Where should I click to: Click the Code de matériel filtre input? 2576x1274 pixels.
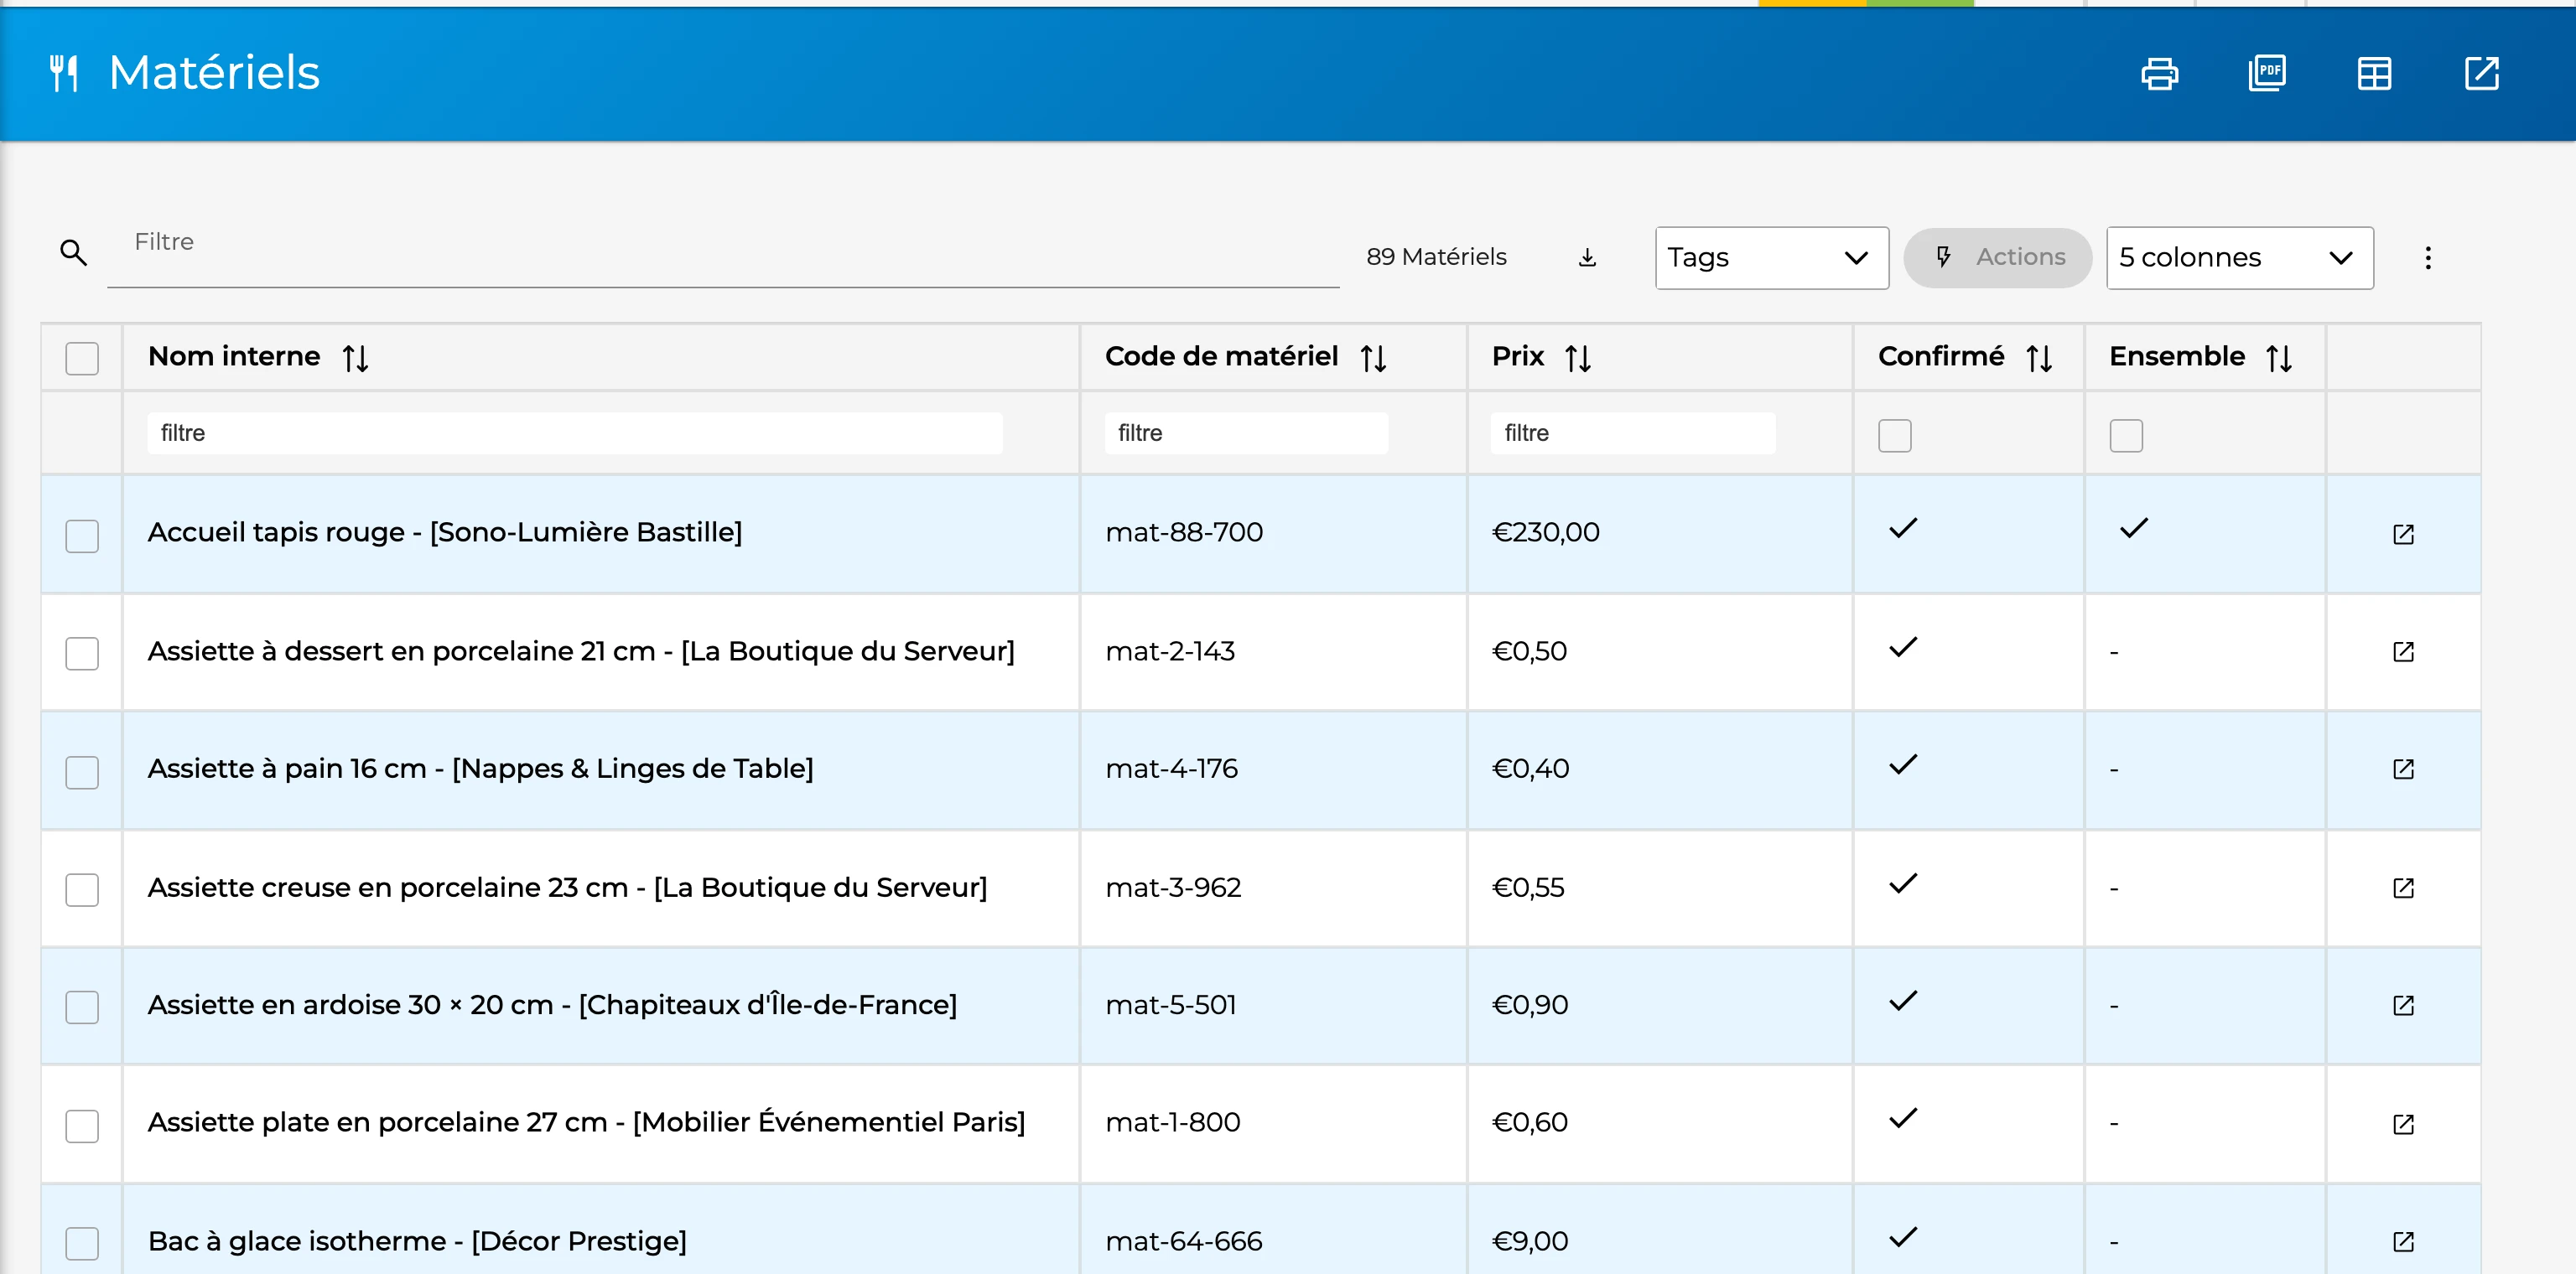click(x=1246, y=432)
